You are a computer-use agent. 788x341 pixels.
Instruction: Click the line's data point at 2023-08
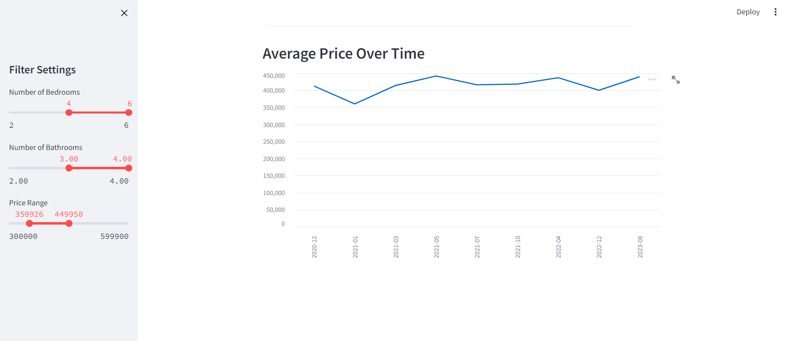coord(639,77)
